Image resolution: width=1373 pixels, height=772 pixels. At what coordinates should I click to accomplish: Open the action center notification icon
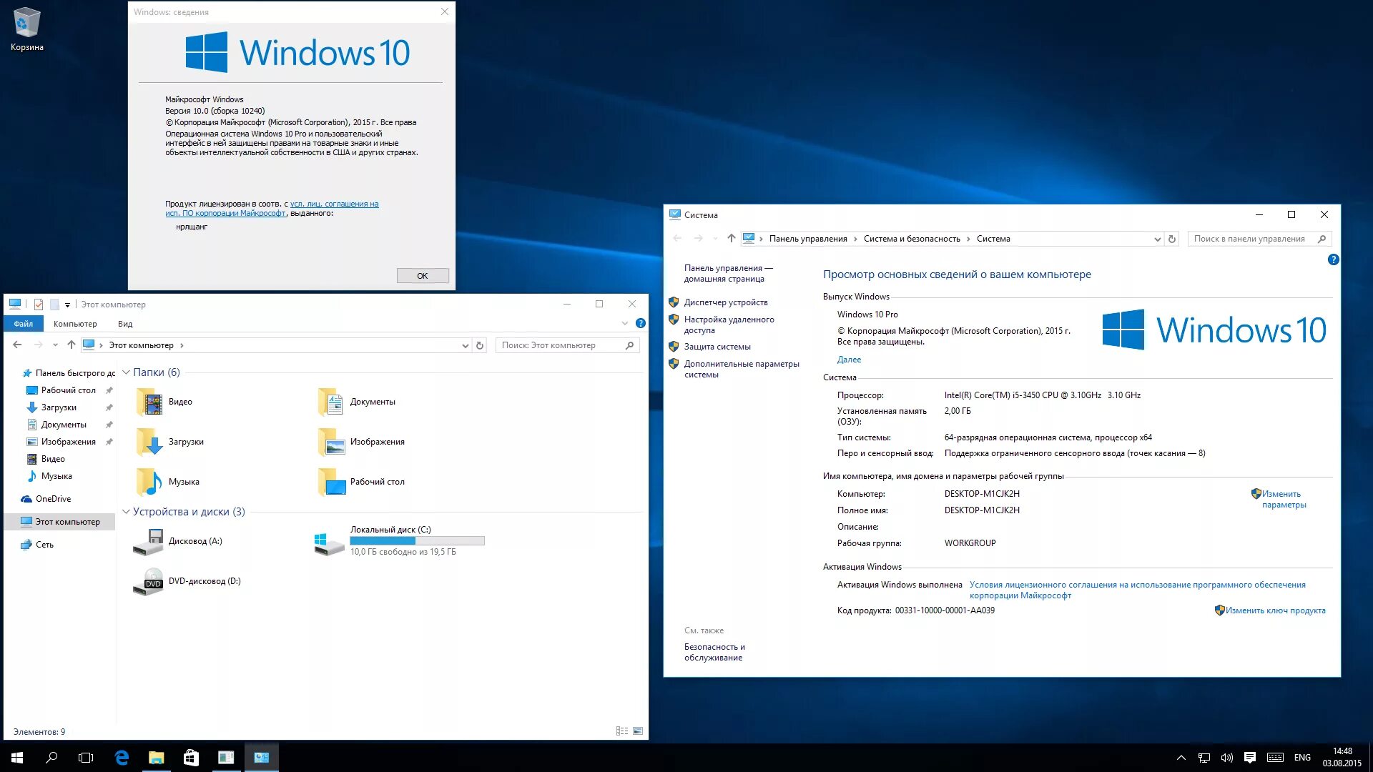1249,758
